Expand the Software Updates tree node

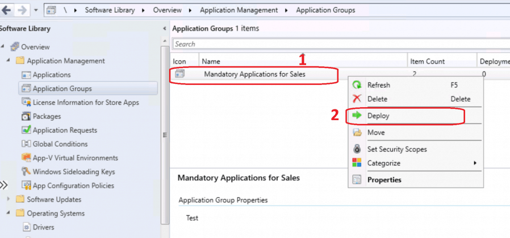click(x=9, y=199)
